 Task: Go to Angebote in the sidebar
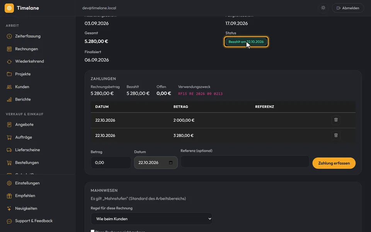click(24, 125)
